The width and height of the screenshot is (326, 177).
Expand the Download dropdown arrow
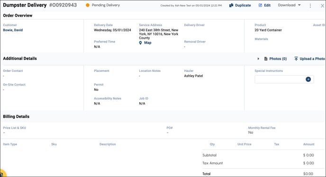[299, 5]
